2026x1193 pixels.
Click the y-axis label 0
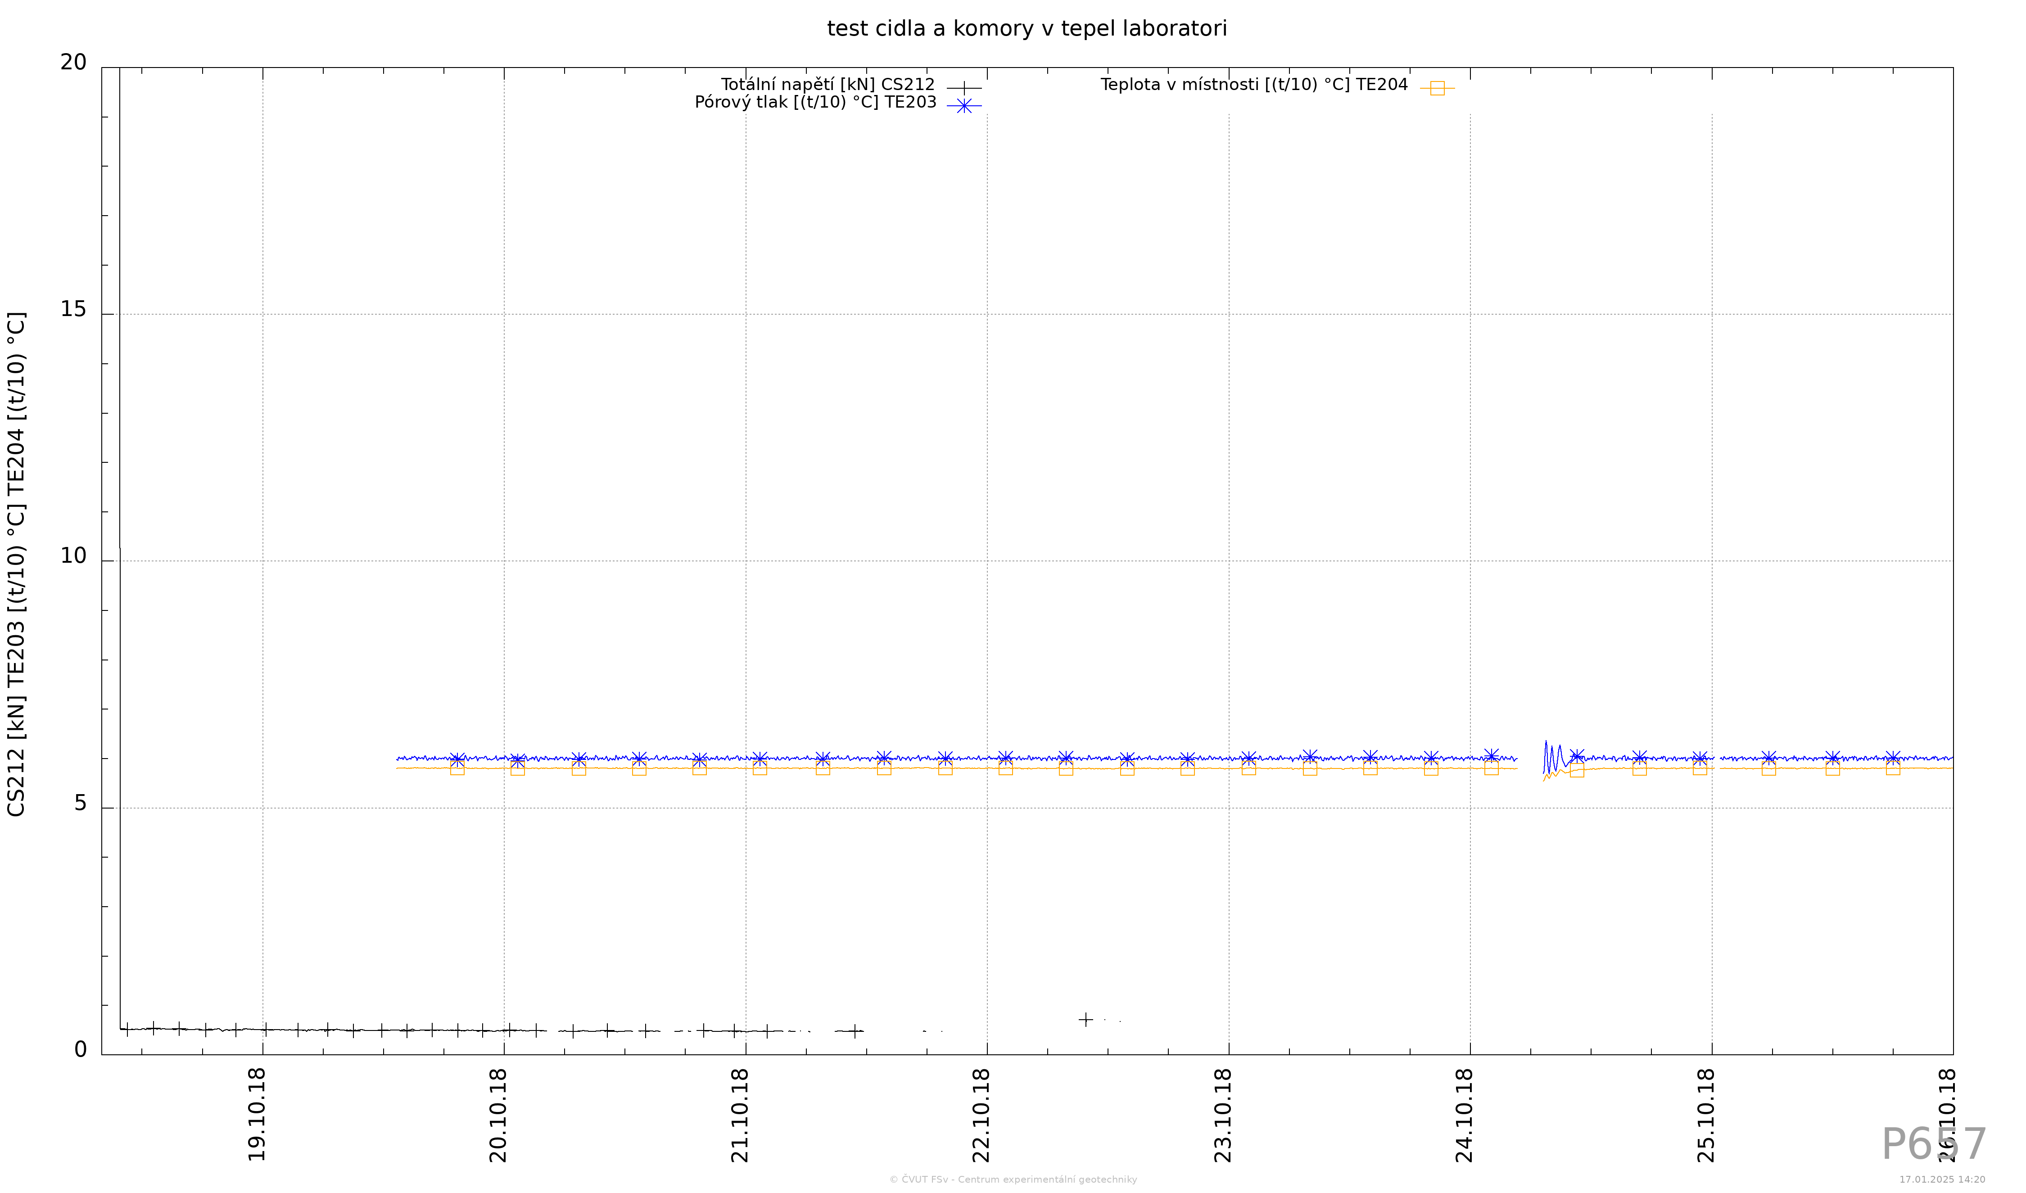tap(81, 1050)
